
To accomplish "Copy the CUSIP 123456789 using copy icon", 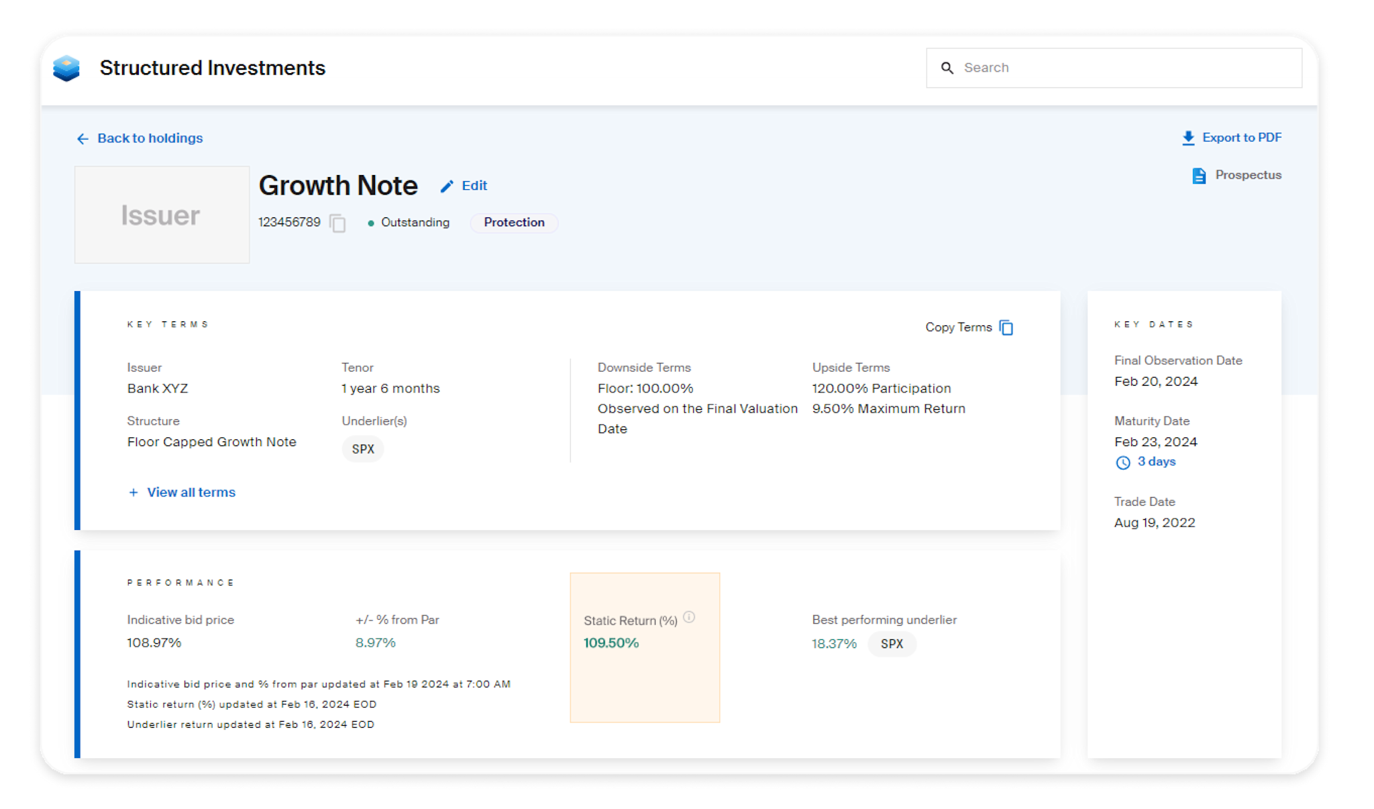I will coord(337,223).
